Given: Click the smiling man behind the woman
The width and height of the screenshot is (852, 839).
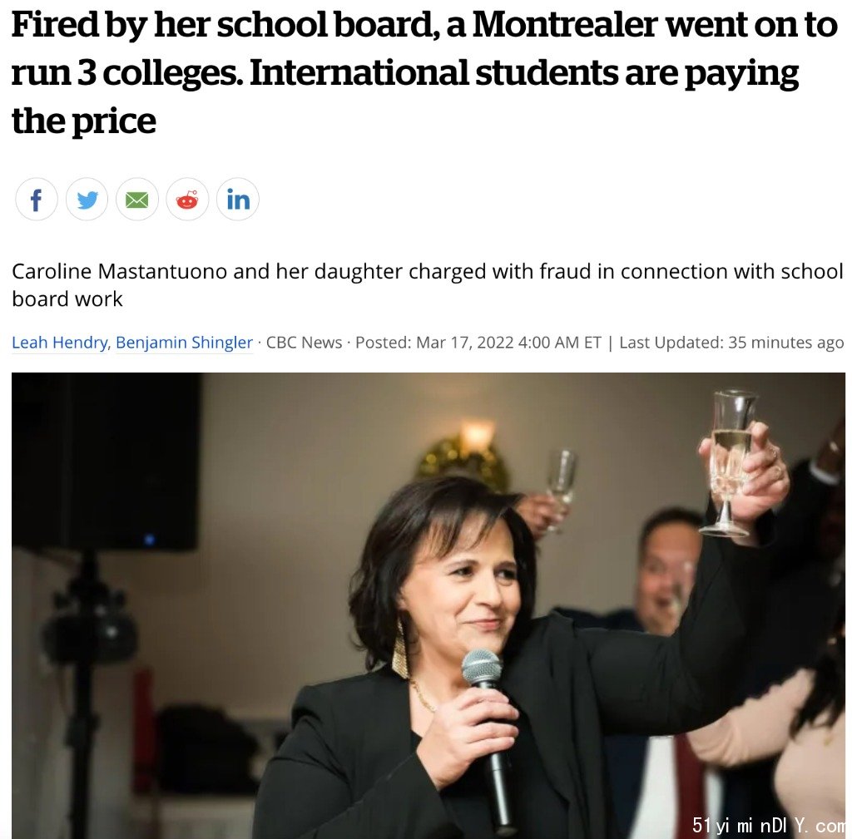Looking at the screenshot, I should [x=667, y=565].
